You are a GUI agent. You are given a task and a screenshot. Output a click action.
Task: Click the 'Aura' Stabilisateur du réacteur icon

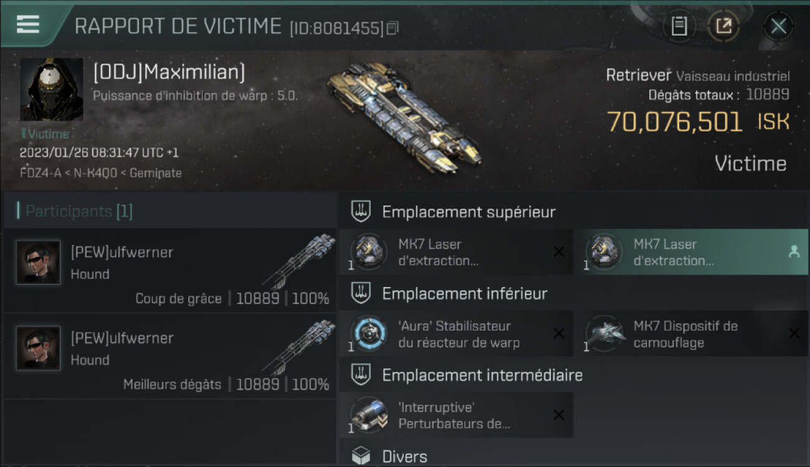[x=368, y=333]
